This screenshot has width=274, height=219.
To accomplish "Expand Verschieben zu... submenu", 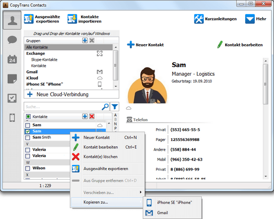I will tap(107, 193).
